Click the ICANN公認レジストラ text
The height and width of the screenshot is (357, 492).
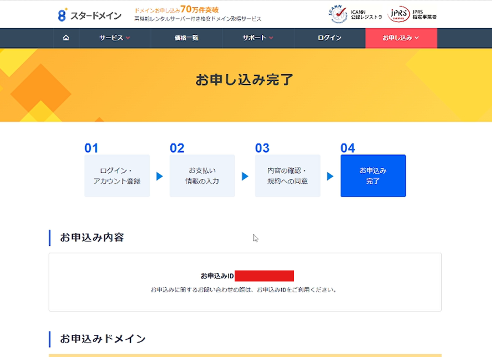pyautogui.click(x=366, y=14)
